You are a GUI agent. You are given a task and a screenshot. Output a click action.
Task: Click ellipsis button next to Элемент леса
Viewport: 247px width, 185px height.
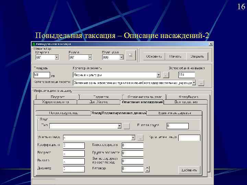click(x=140, y=138)
